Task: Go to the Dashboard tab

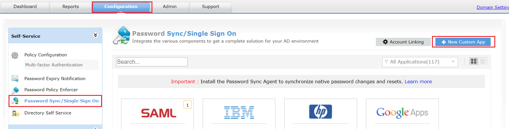Action: click(x=25, y=7)
